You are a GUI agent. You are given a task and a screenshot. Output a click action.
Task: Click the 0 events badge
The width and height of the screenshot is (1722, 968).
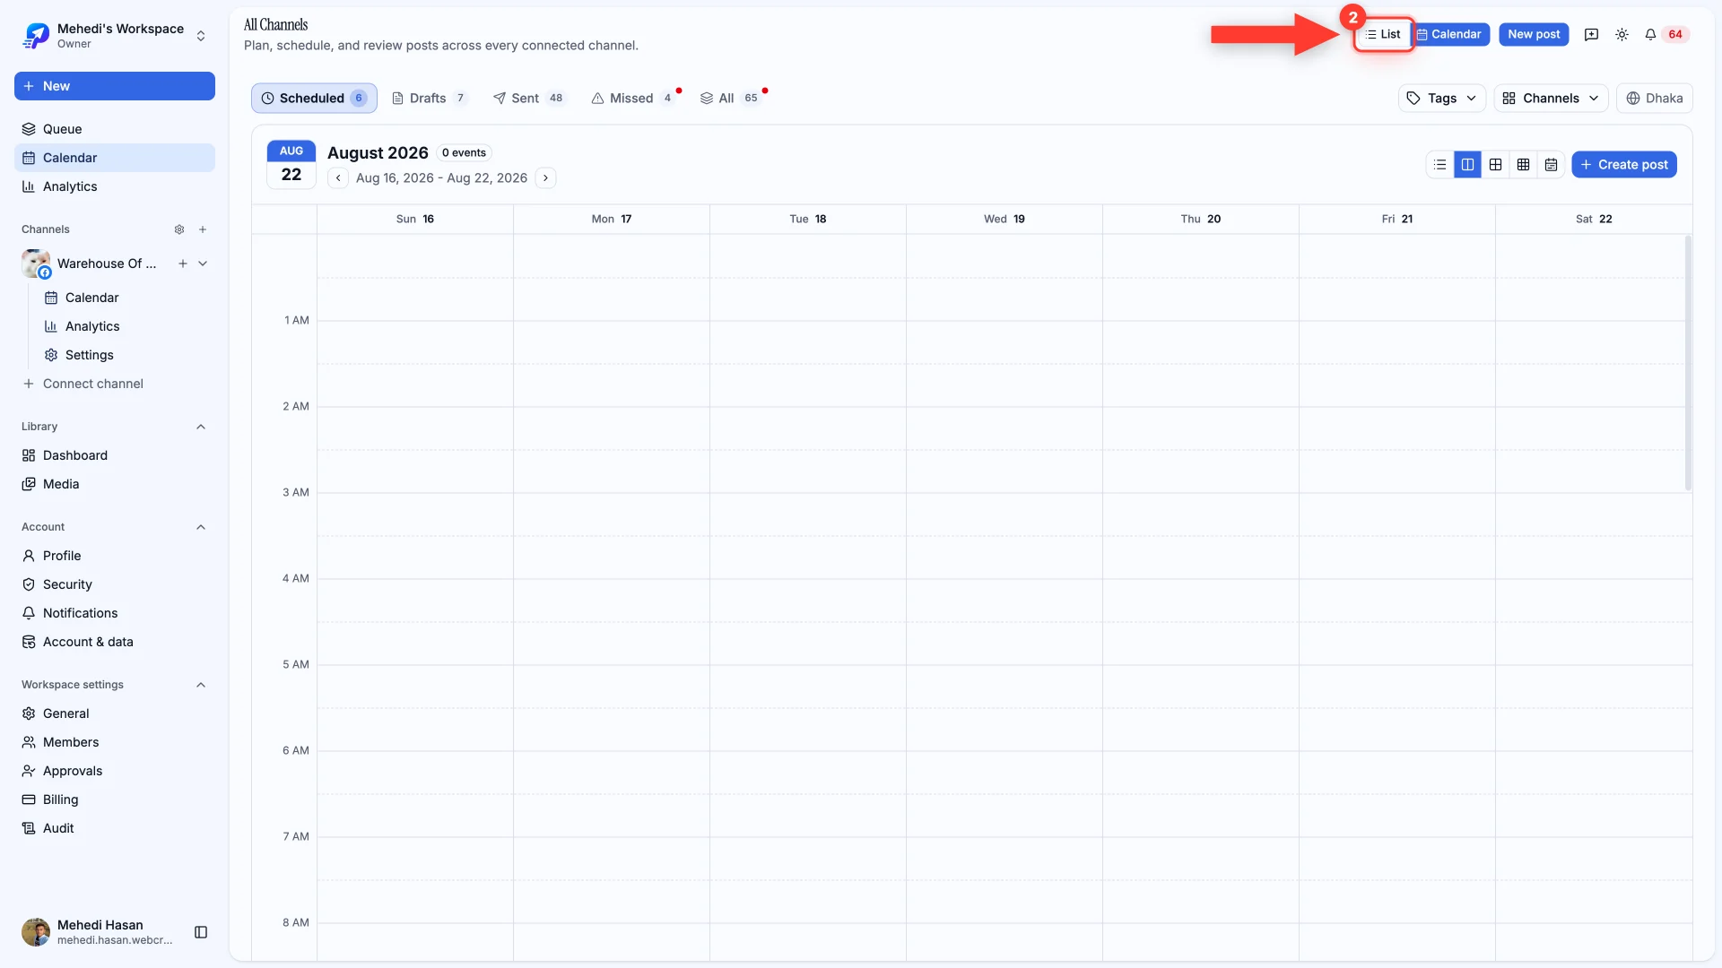(x=464, y=153)
